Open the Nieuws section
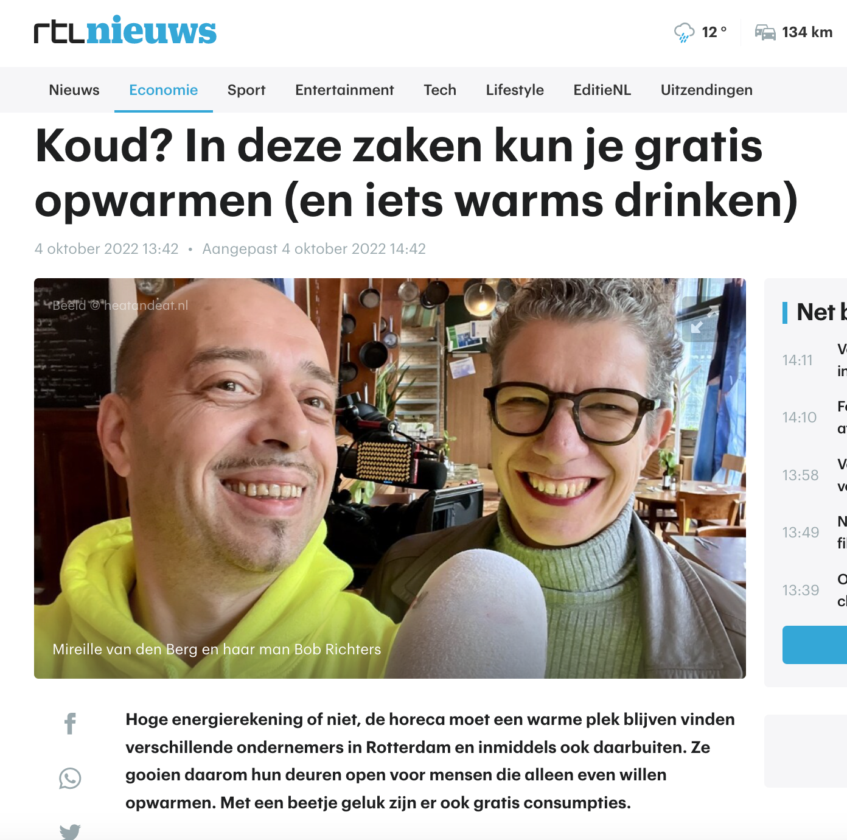 (74, 90)
